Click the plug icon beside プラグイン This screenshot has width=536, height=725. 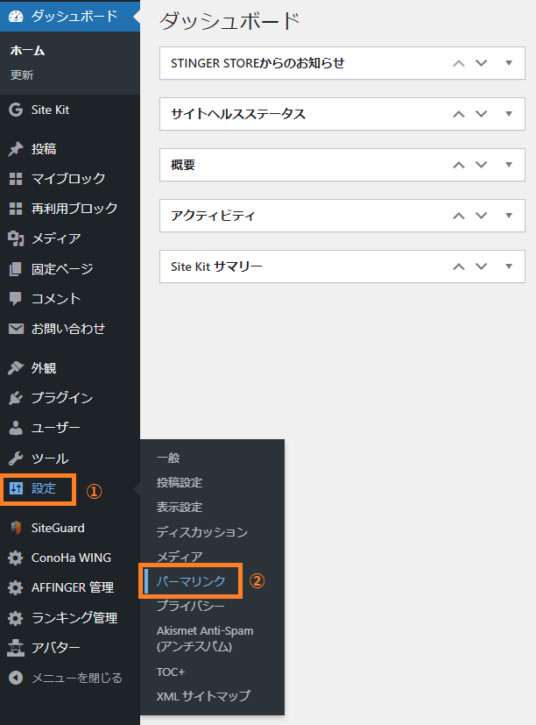pyautogui.click(x=16, y=398)
